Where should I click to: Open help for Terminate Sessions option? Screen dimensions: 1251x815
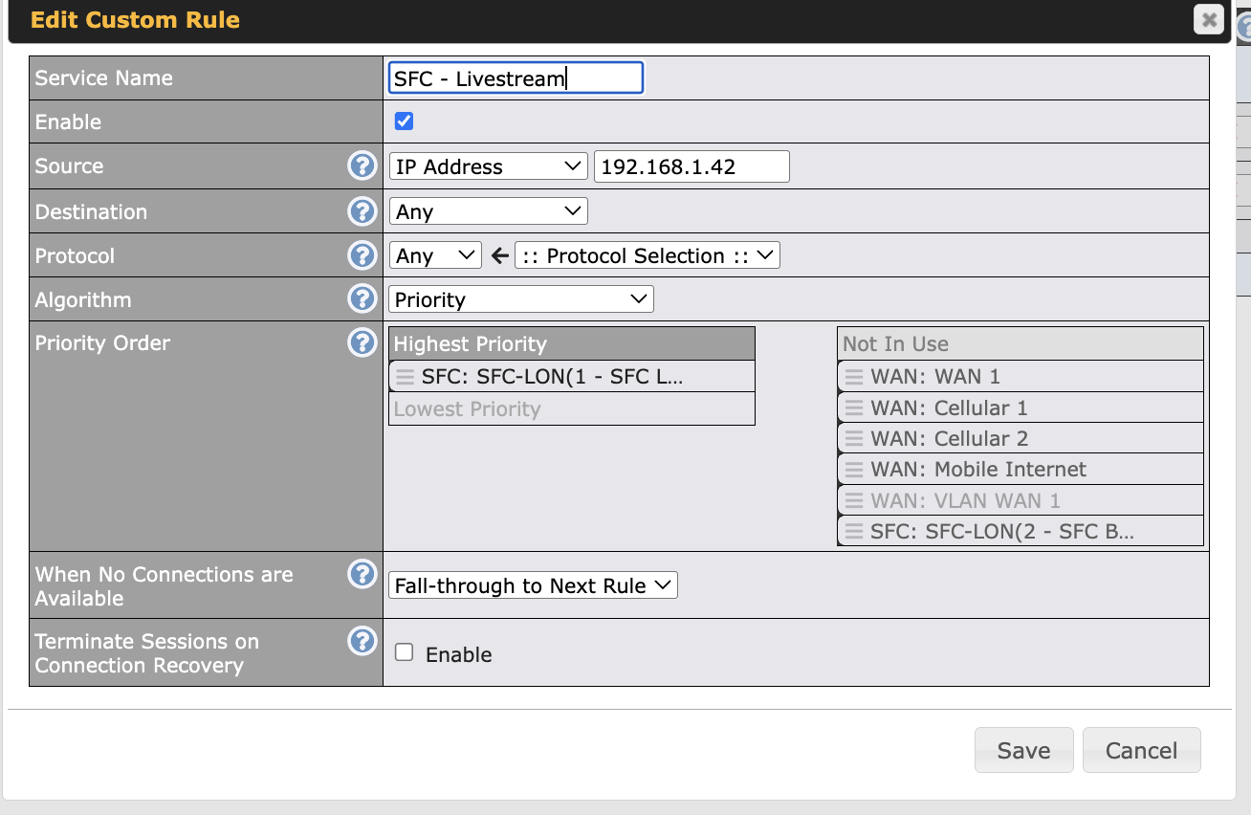[x=362, y=642]
